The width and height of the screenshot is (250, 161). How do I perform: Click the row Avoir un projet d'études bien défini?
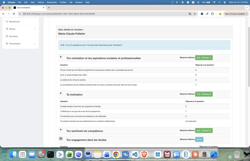click(144, 75)
